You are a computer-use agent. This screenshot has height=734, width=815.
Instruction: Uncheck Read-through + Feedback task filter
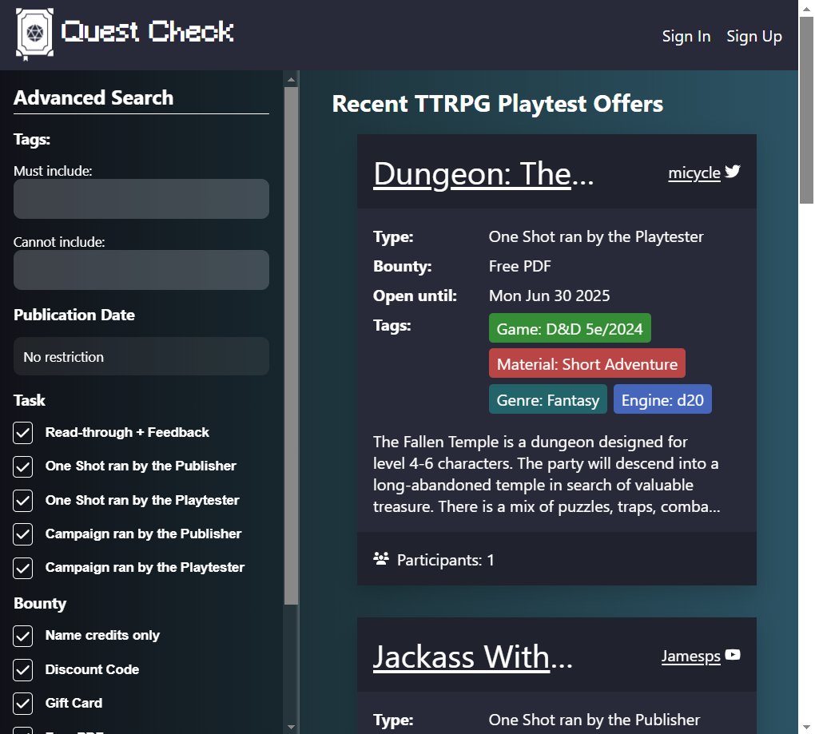point(22,432)
